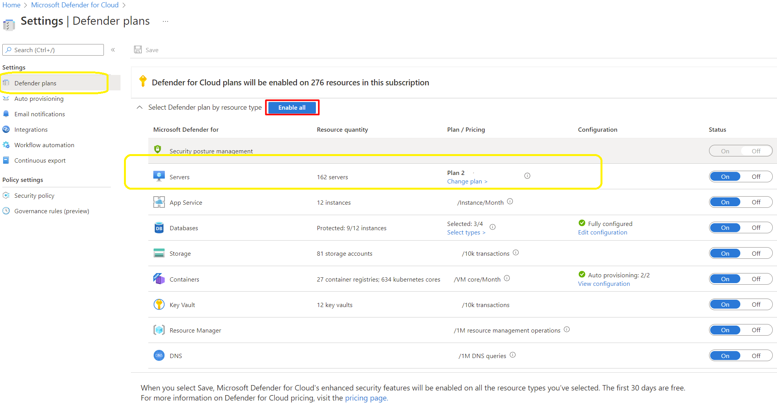Turn Resource Manager plan Off
Image resolution: width=777 pixels, height=404 pixels.
[756, 330]
